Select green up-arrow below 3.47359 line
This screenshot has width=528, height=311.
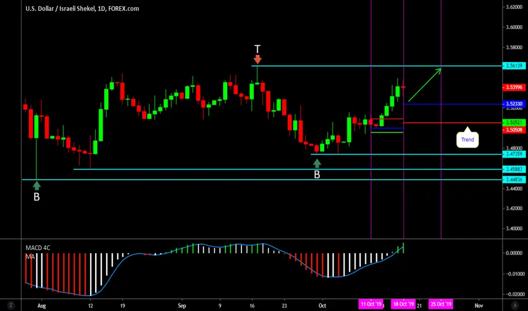[317, 163]
